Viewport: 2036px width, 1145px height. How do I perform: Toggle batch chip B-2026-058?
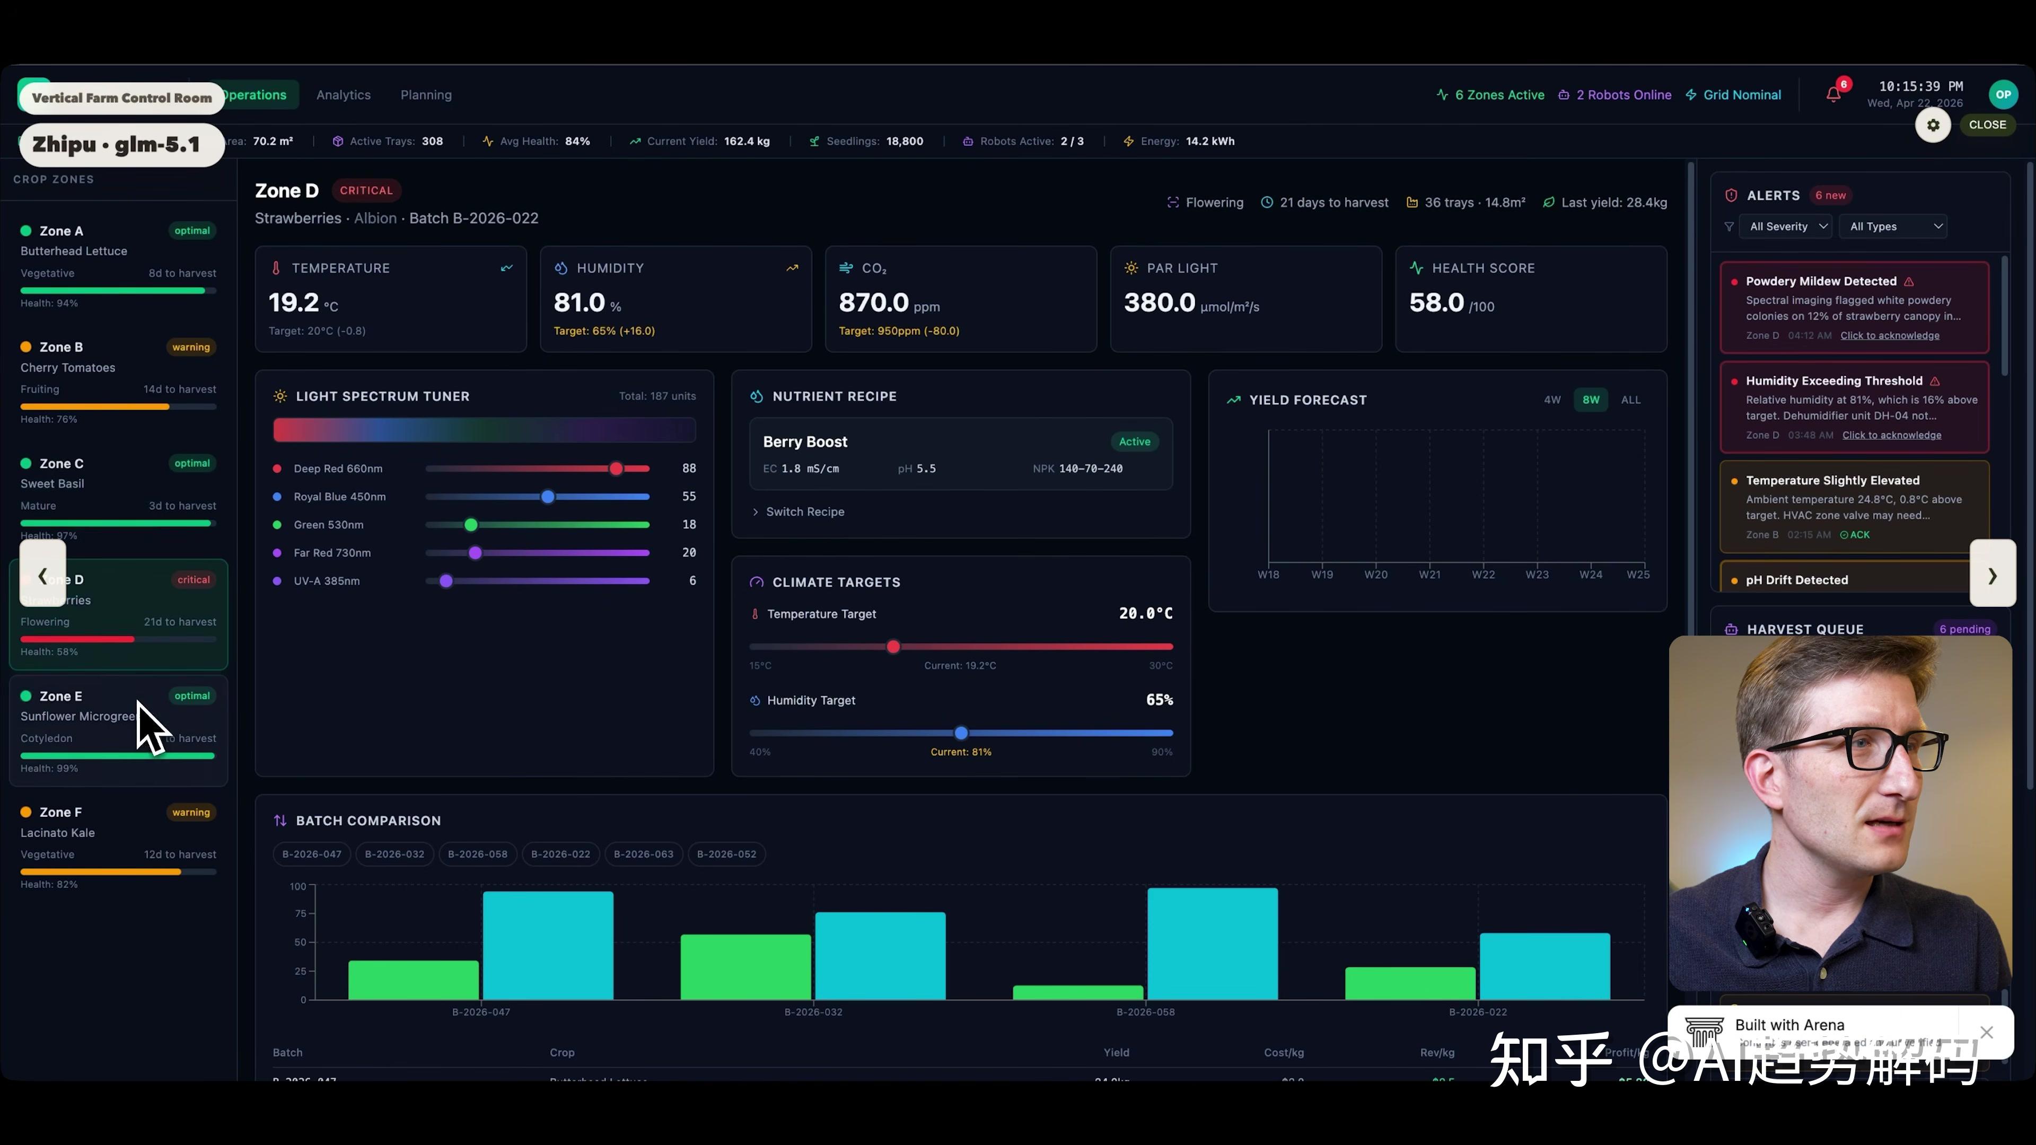(x=477, y=854)
